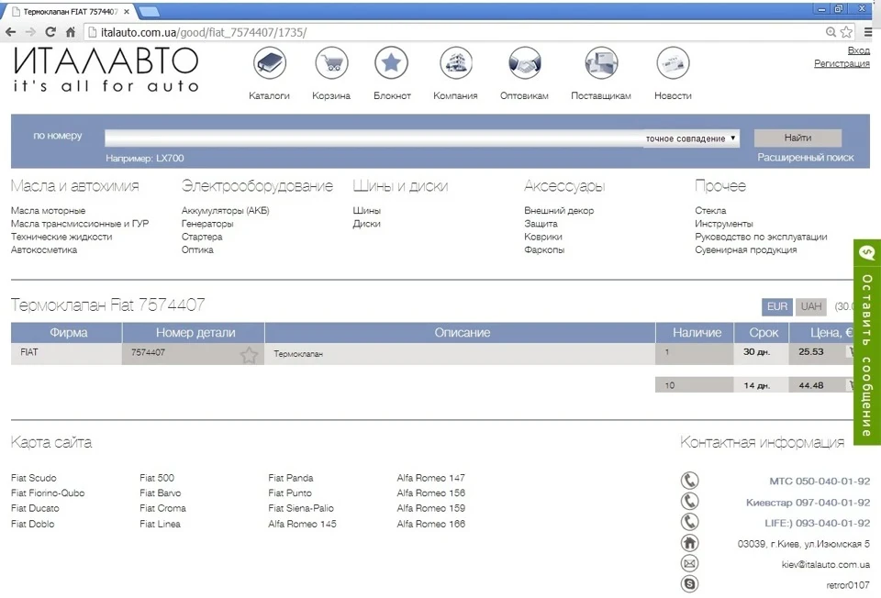Open the Оптовикам handshake icon
The image size is (881, 598).
click(x=524, y=63)
